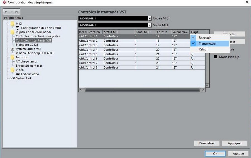Click the Transport folder icon
Viewport: 251px width, 158px height.
pos(12,57)
